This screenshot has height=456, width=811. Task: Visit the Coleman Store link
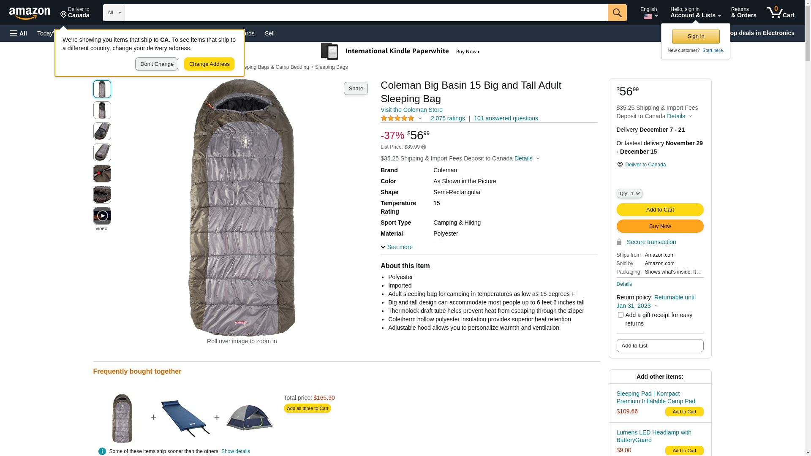coord(411,110)
